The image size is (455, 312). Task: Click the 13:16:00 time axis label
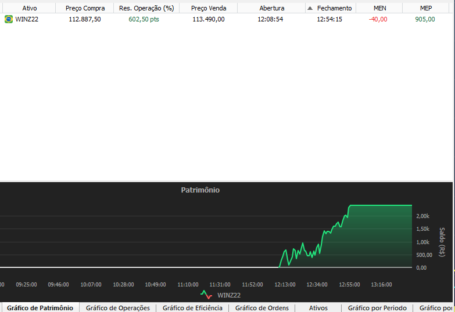(x=381, y=285)
